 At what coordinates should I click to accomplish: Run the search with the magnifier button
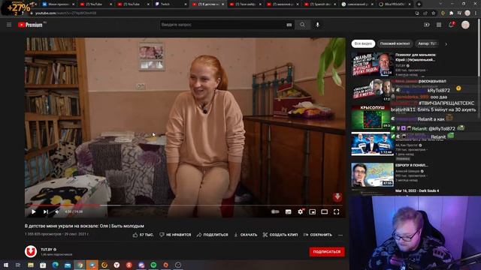point(302,25)
